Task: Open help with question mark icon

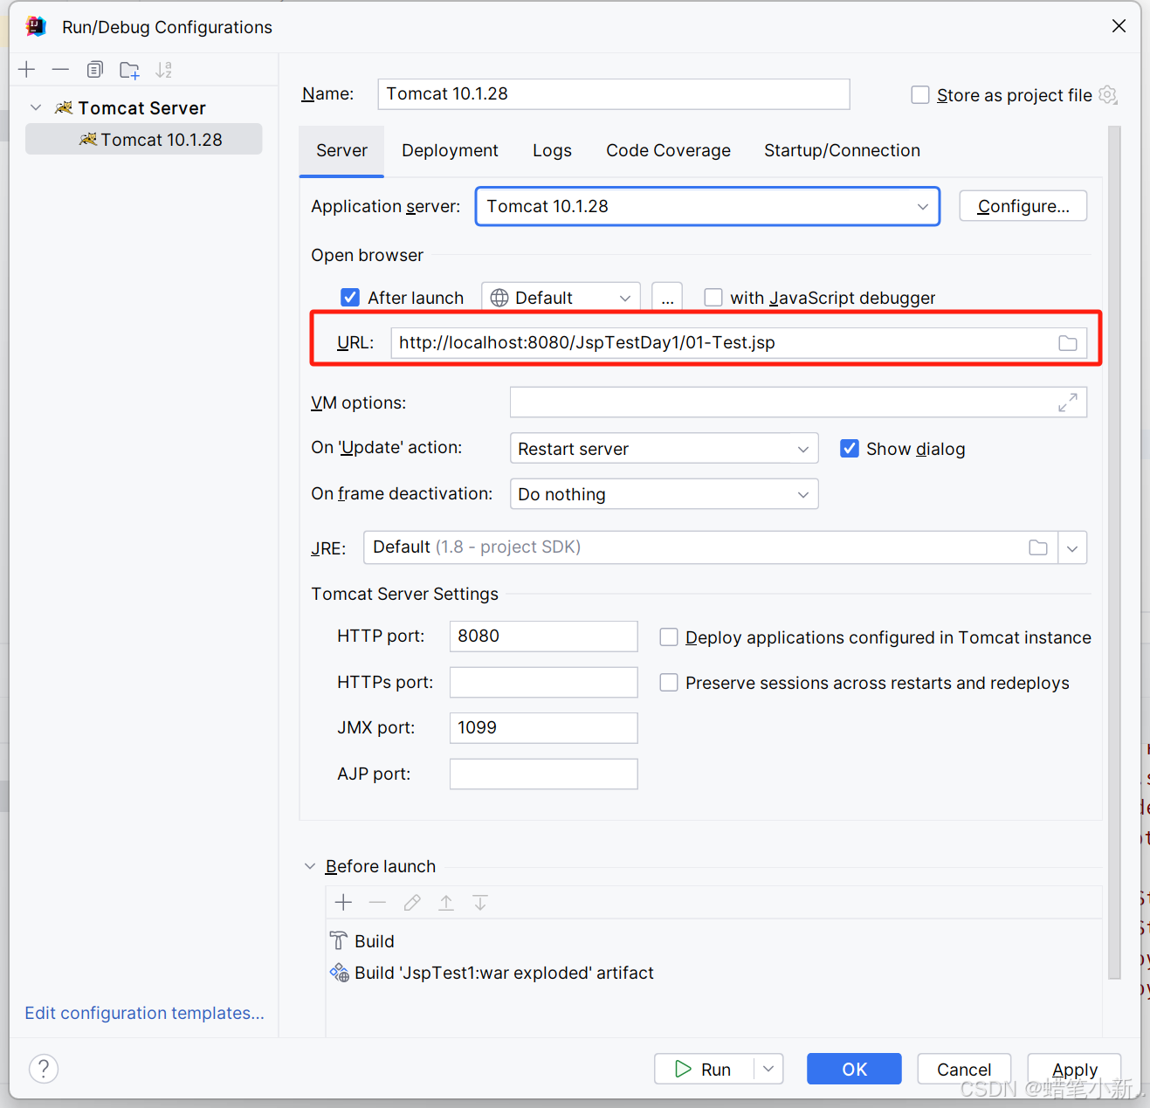Action: click(x=44, y=1069)
